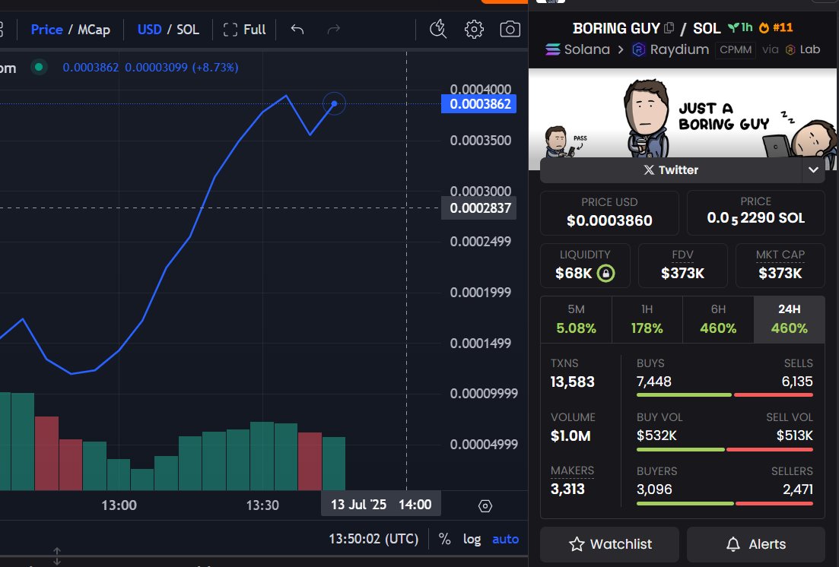Click the BUYS 7,448 value

point(654,382)
